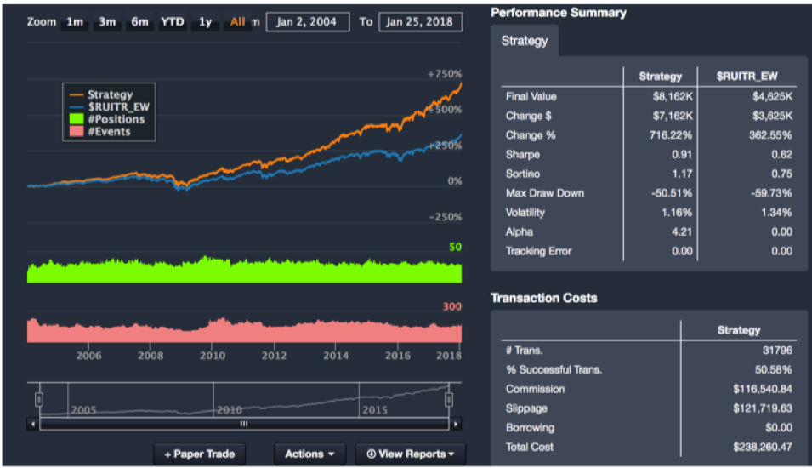Click the scrollbar right arrow
This screenshot has height=468, width=812.
click(x=456, y=423)
